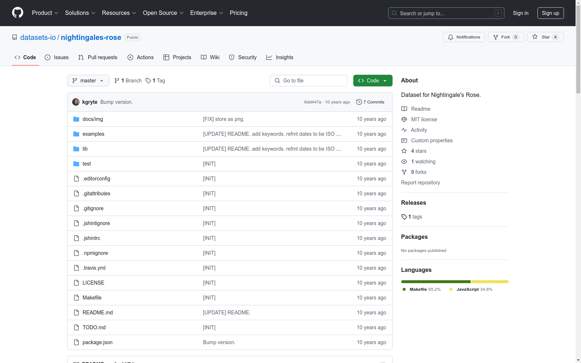Open commit 6dd447a link
The height and width of the screenshot is (363, 581).
[x=313, y=102]
